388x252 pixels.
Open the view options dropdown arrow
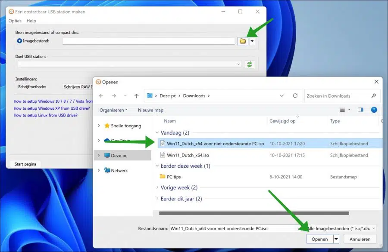[x=349, y=110]
